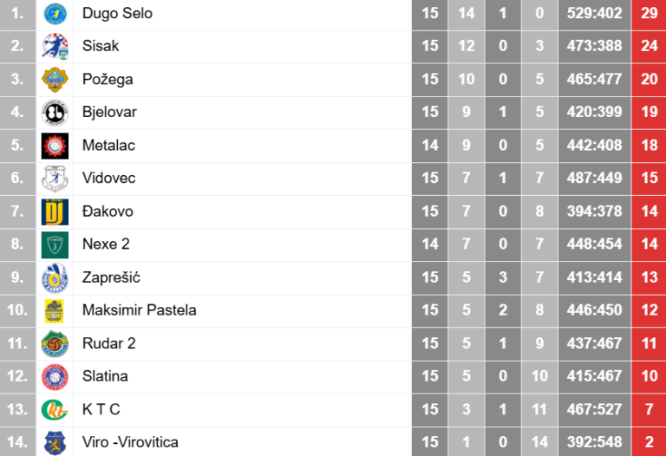666x456 pixels.
Task: Click the Slatina circular crest
Action: click(x=55, y=377)
